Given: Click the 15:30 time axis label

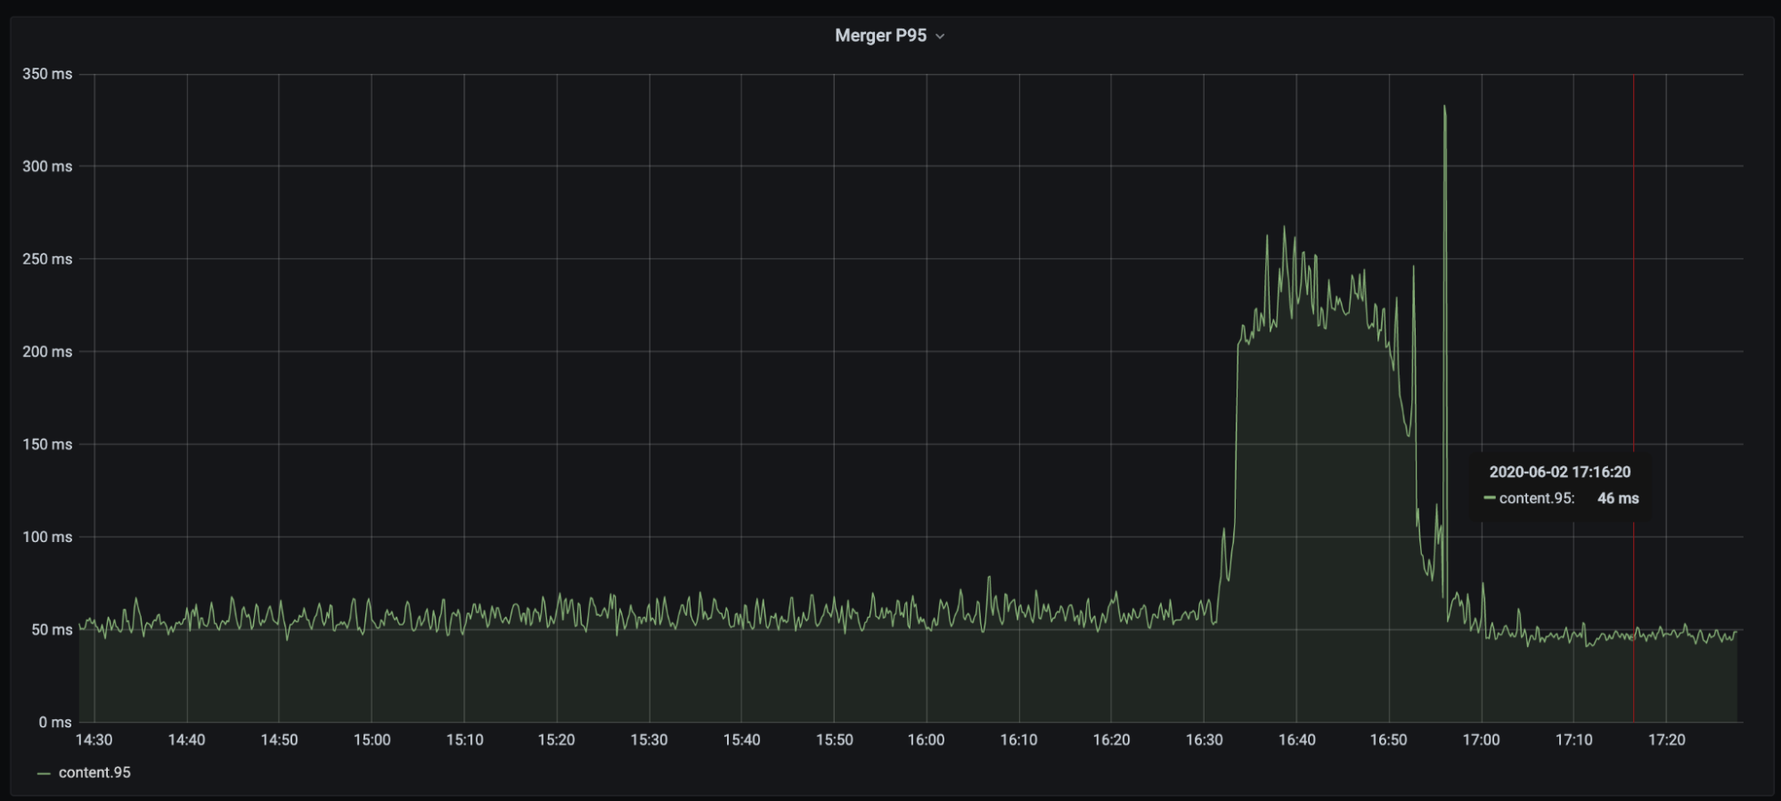Looking at the screenshot, I should coord(649,740).
